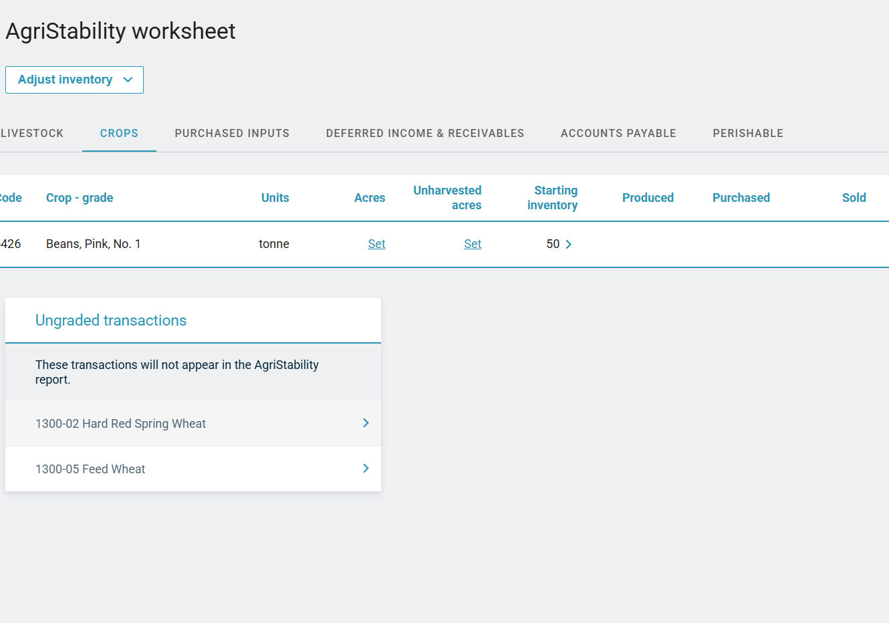Image resolution: width=889 pixels, height=623 pixels.
Task: Select the Crops tab
Action: 119,133
